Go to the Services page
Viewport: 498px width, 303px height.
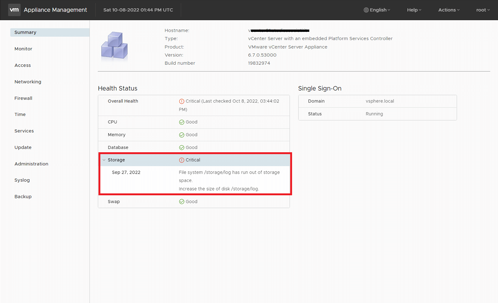pyautogui.click(x=24, y=131)
